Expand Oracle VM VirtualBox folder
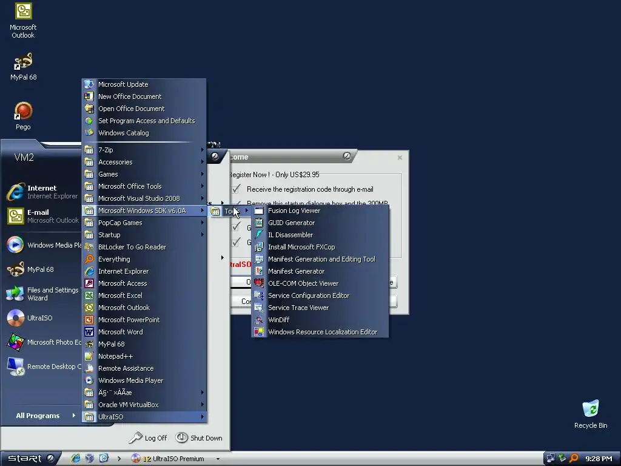 pos(144,405)
